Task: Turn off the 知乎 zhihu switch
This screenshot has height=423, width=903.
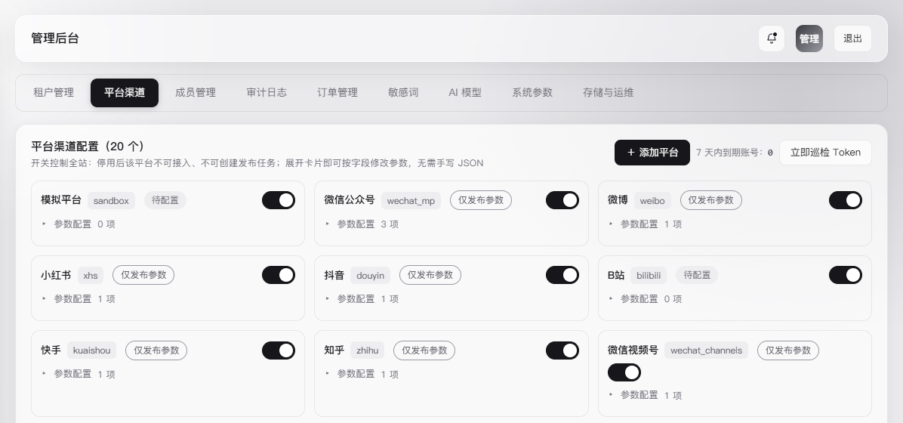Action: point(562,350)
